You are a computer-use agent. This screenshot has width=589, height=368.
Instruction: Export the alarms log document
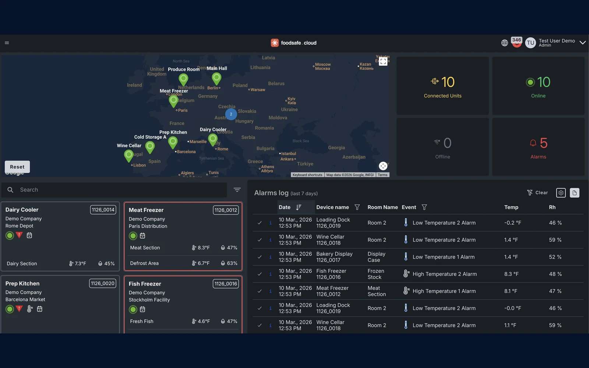[575, 193]
